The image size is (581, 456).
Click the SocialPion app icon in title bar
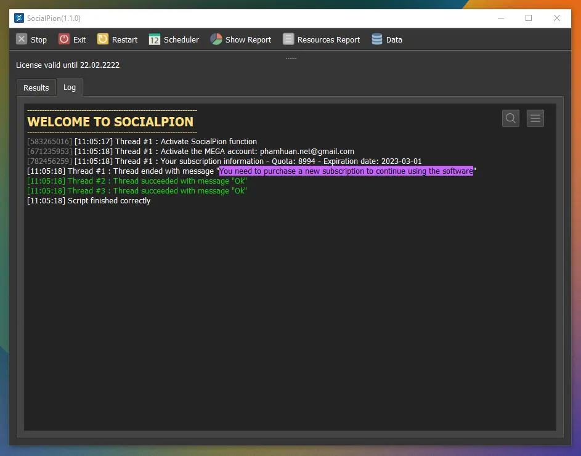19,18
